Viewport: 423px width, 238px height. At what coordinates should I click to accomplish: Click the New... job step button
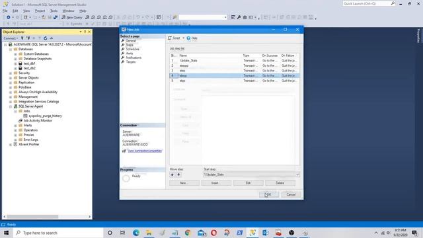click(184, 183)
